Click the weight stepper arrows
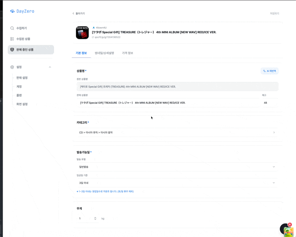This screenshot has height=237, width=296. 95,218
